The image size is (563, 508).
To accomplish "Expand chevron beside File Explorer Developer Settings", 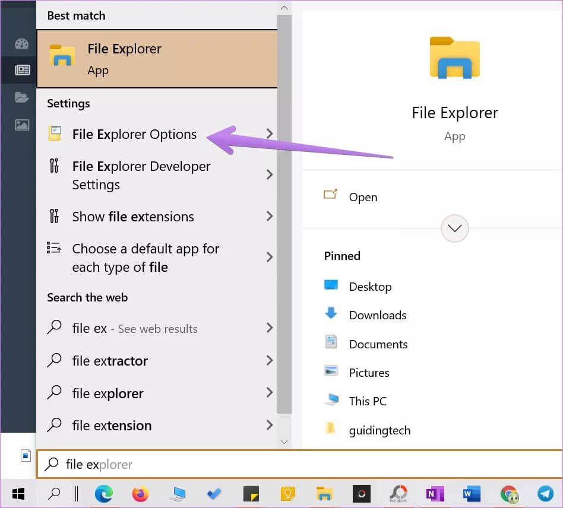I will (x=270, y=174).
